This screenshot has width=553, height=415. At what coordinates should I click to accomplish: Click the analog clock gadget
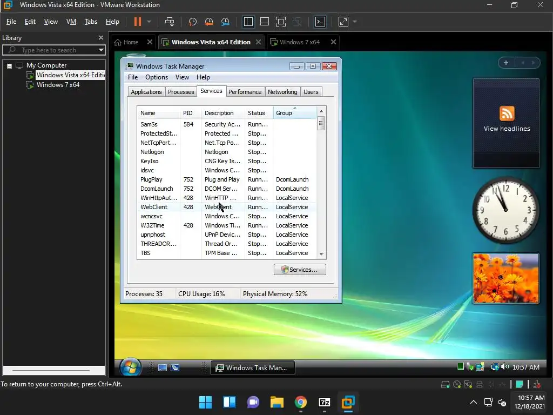pos(505,210)
